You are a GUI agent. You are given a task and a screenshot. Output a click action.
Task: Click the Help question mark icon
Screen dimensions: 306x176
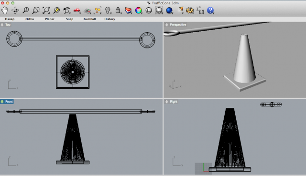tap(210, 10)
